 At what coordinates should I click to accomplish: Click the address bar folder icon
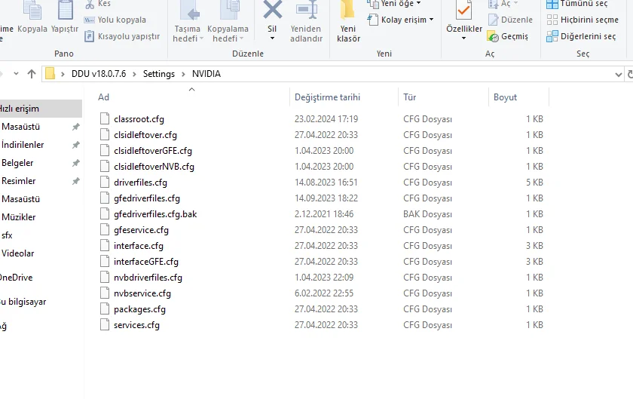(50, 74)
